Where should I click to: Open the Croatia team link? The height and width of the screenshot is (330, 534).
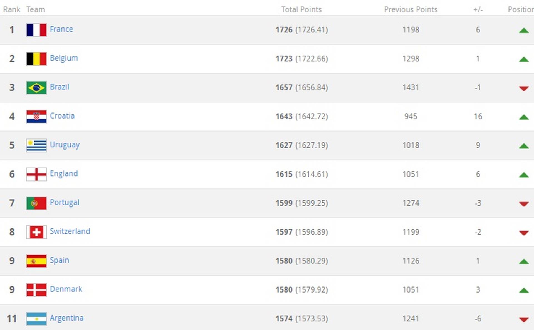(62, 116)
